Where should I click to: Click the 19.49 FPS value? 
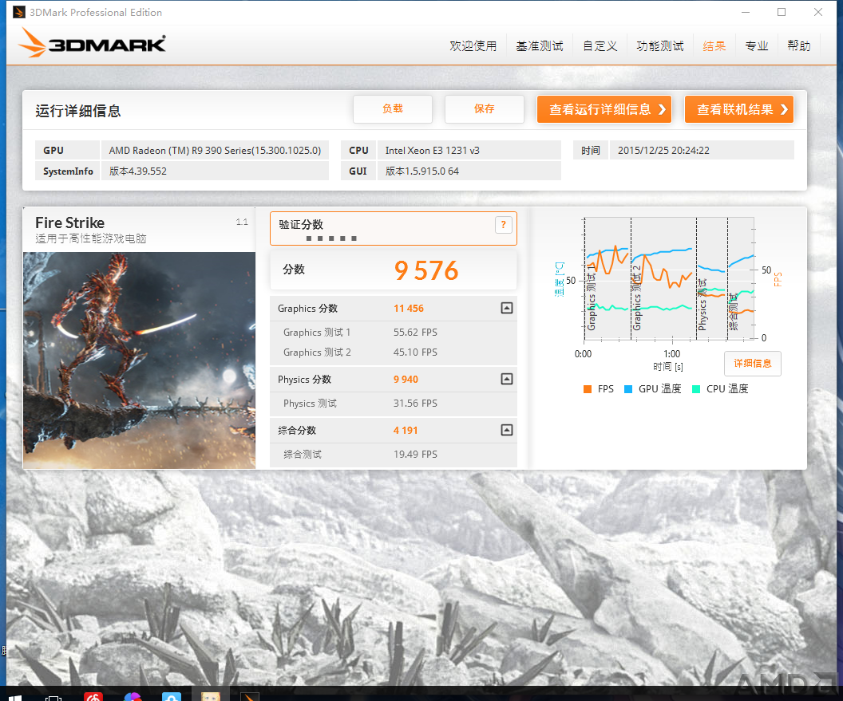click(415, 455)
